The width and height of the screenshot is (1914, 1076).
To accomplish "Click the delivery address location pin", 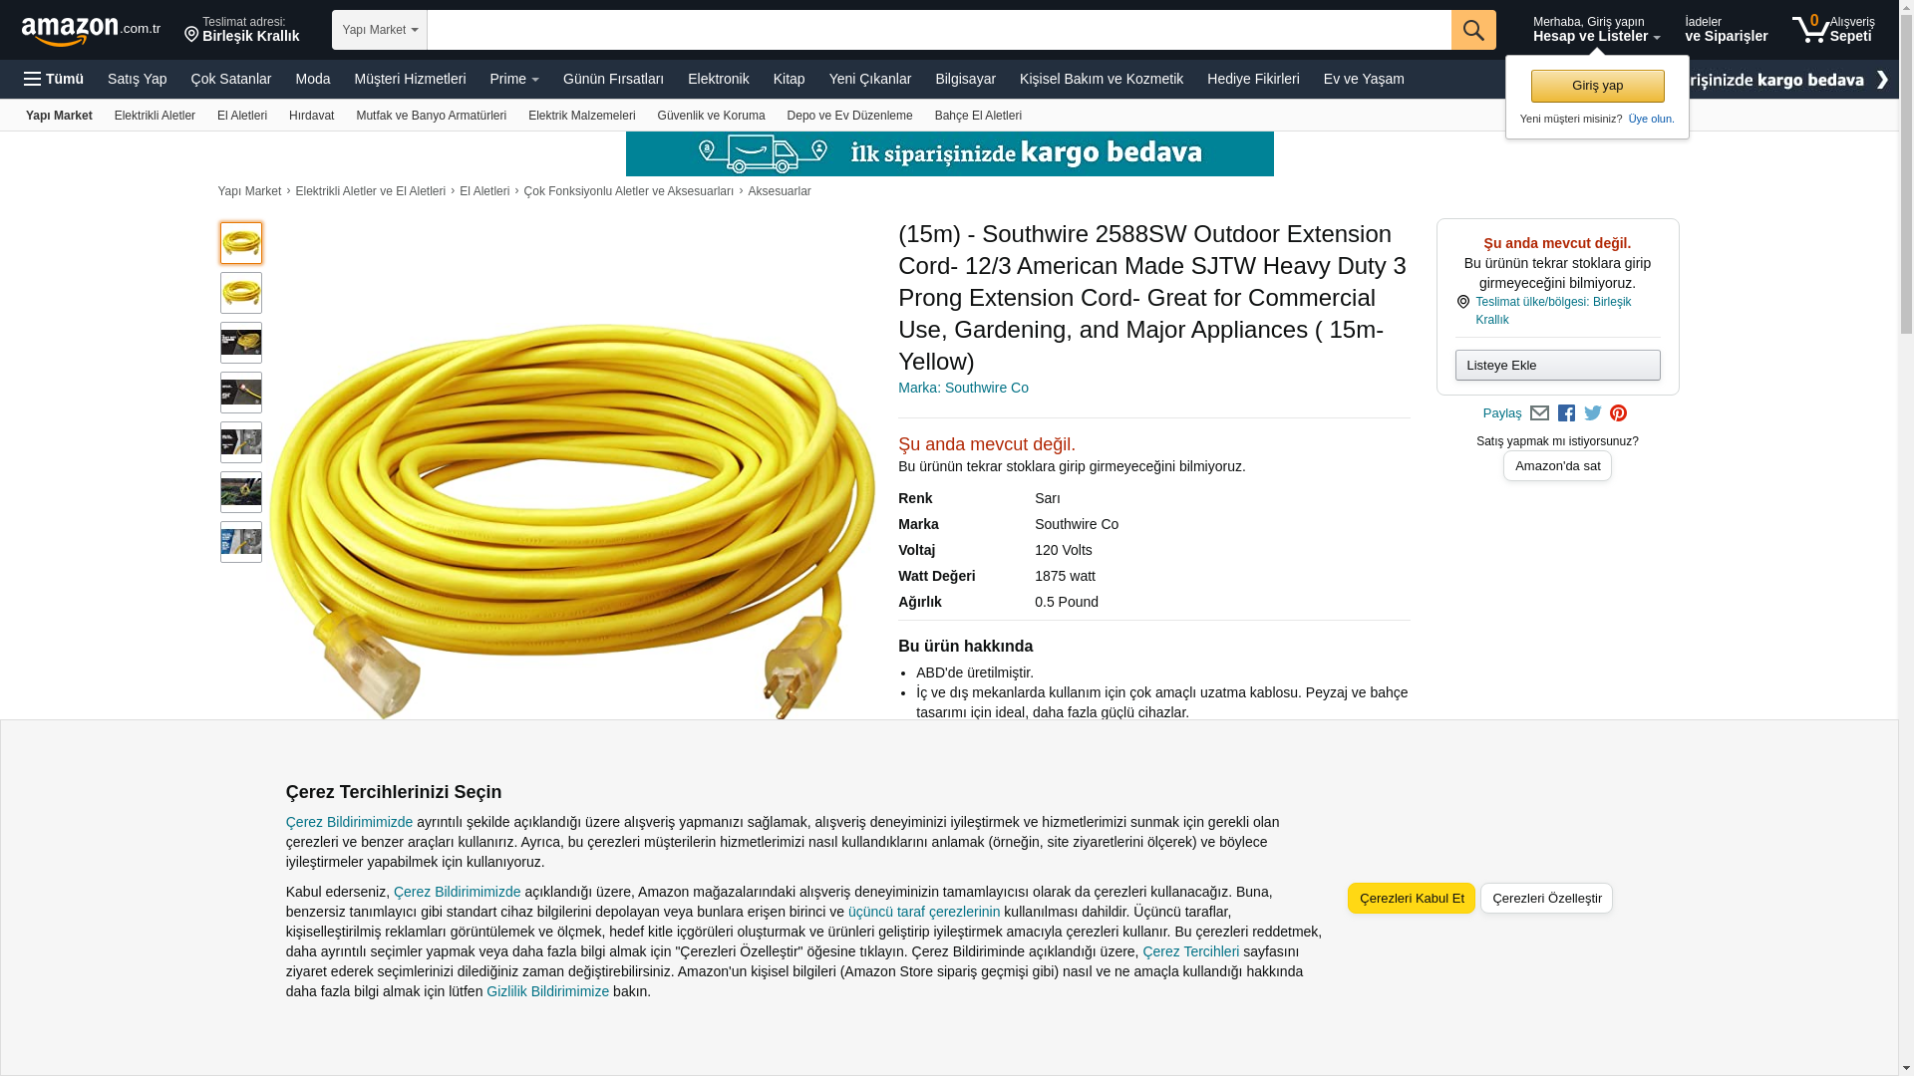I will [x=191, y=35].
